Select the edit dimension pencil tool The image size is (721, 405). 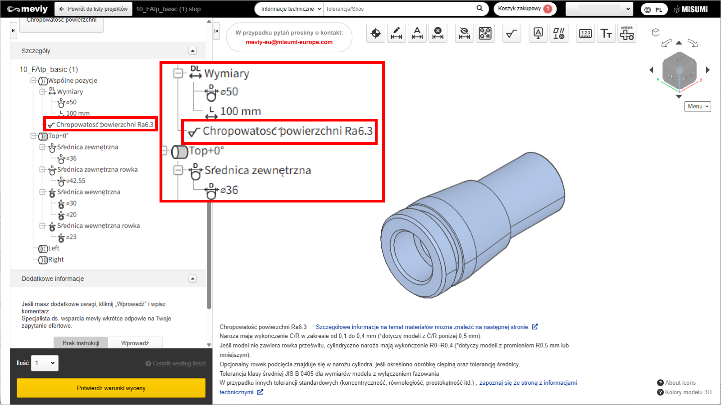(x=397, y=33)
